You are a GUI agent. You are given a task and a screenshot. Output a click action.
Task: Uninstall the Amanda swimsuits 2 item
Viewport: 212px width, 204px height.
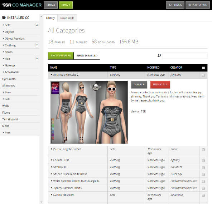[160, 85]
